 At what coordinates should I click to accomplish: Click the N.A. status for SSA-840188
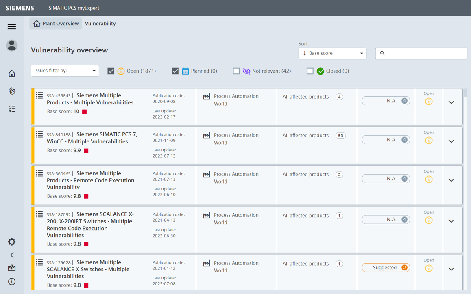click(386, 139)
